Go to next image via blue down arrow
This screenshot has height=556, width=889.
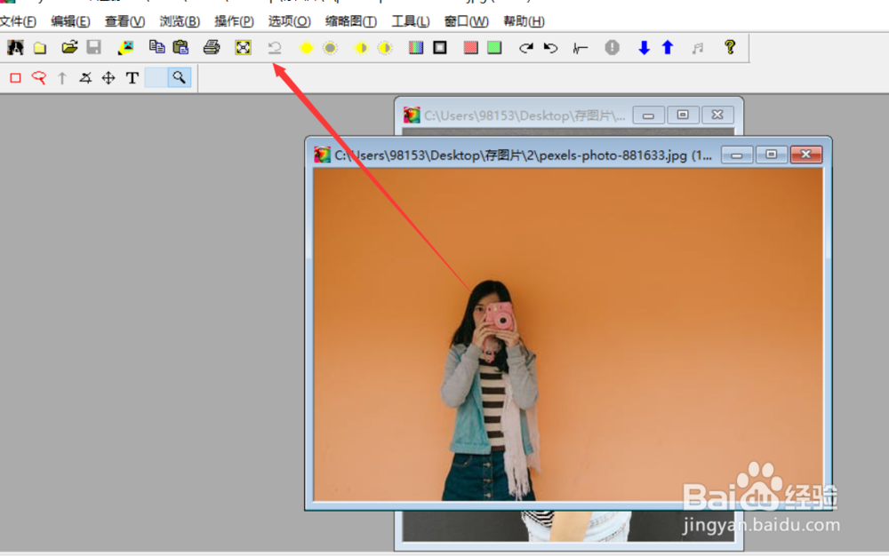pos(643,47)
